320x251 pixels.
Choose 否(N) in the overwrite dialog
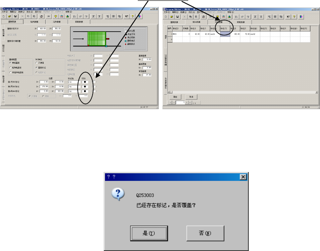tap(205, 233)
